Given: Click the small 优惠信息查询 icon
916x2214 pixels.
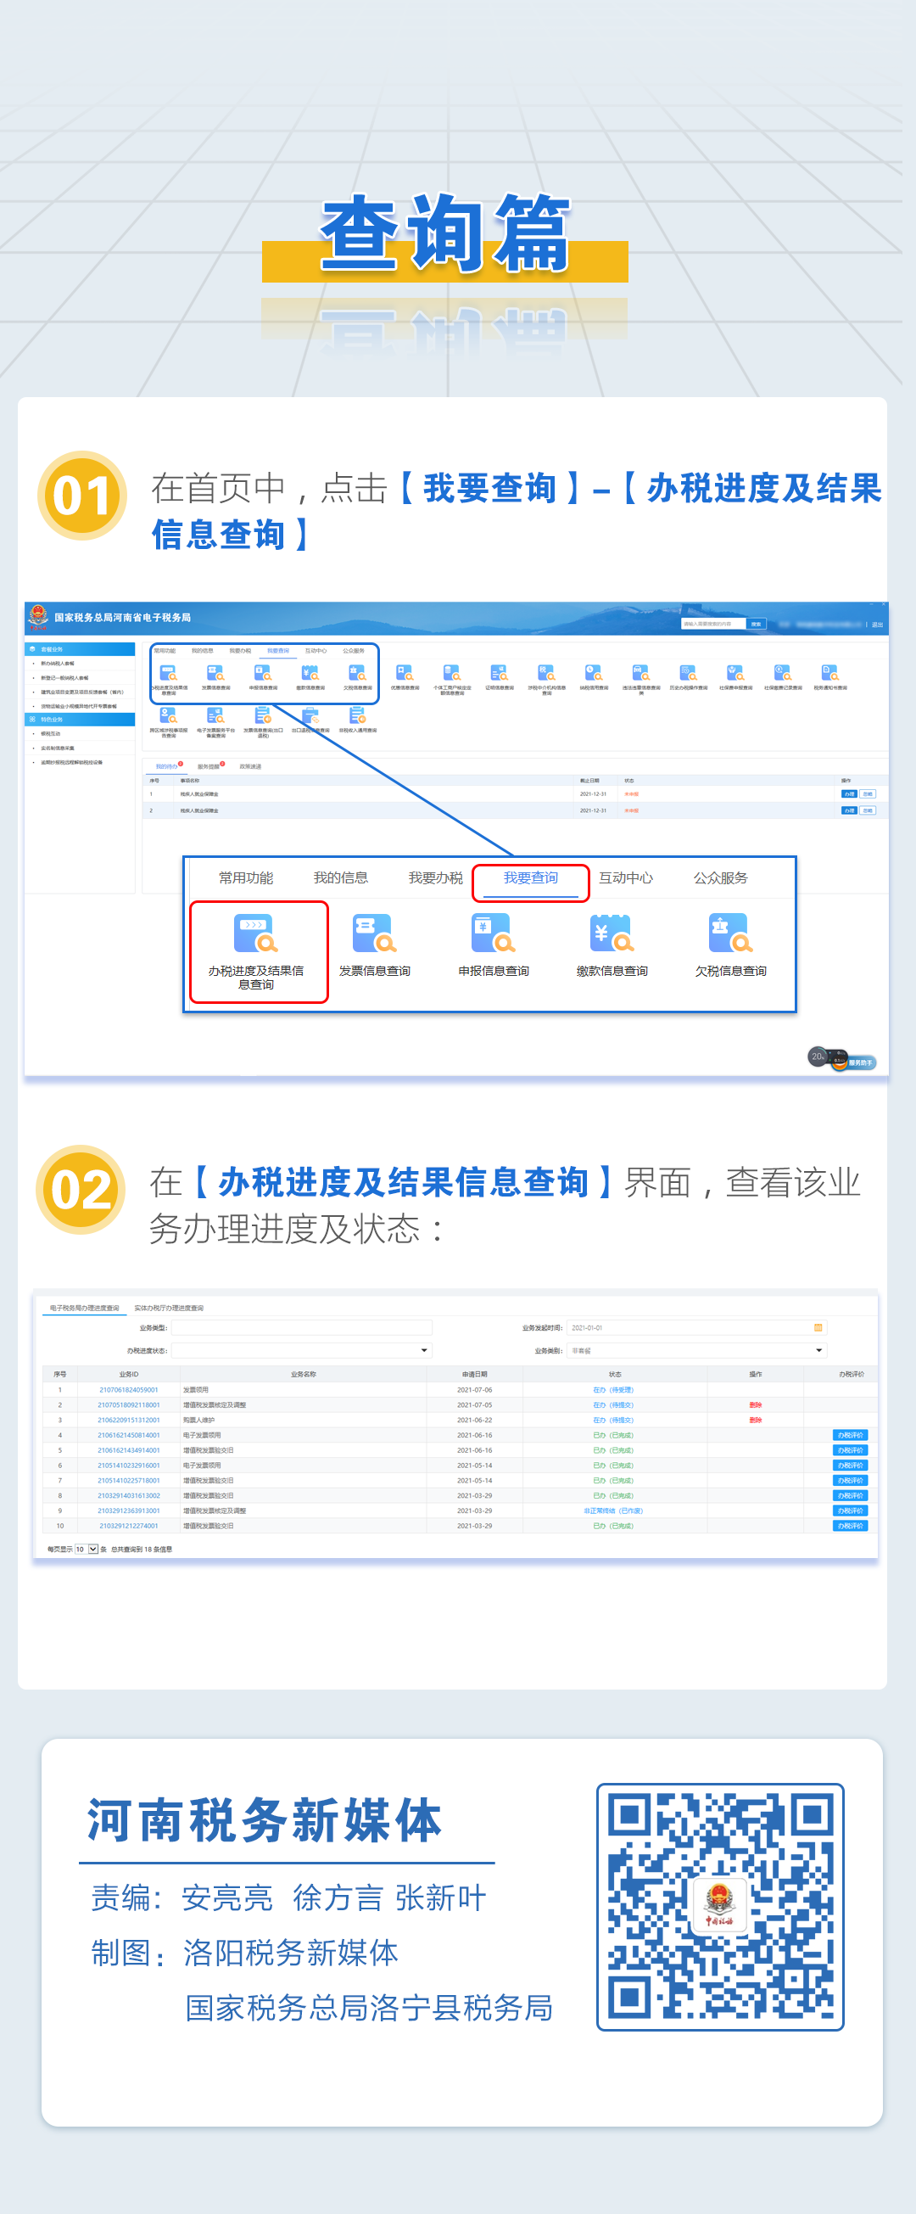Looking at the screenshot, I should [x=405, y=674].
